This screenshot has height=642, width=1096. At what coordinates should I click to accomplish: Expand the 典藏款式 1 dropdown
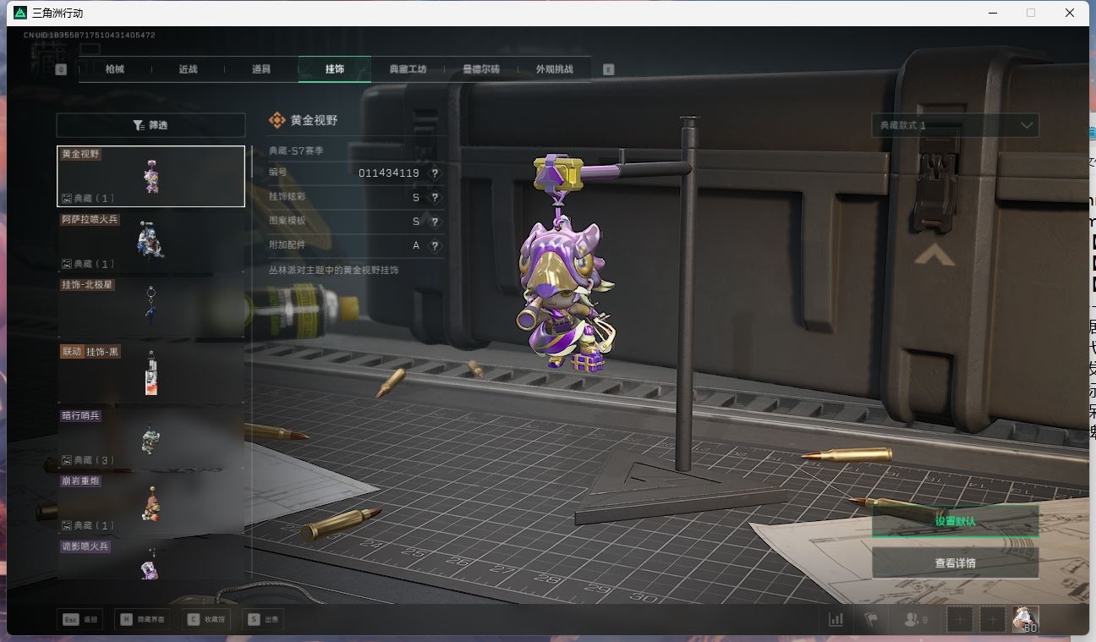point(955,125)
